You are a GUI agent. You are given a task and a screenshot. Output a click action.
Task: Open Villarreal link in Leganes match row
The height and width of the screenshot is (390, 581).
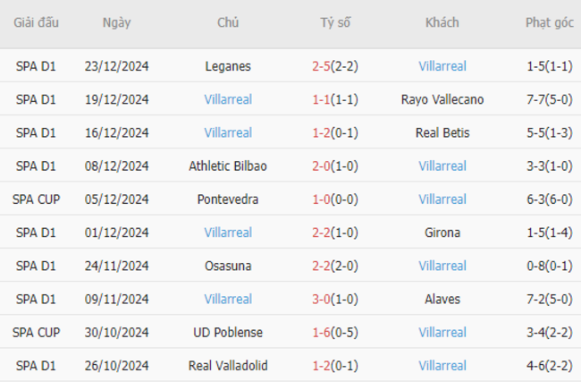[442, 66]
